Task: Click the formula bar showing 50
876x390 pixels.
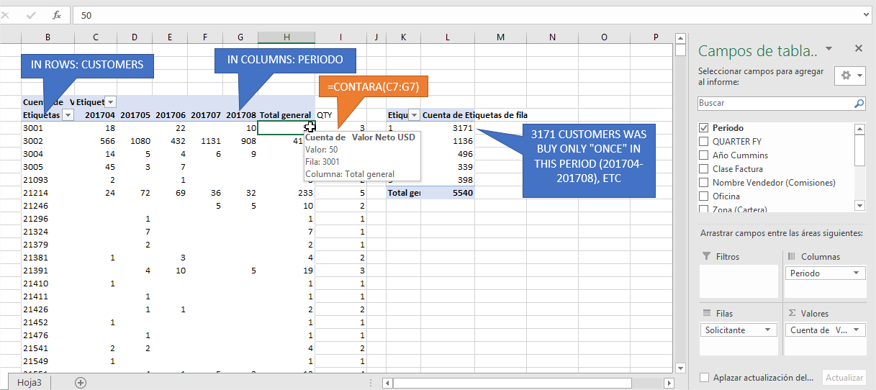Action: [x=466, y=15]
